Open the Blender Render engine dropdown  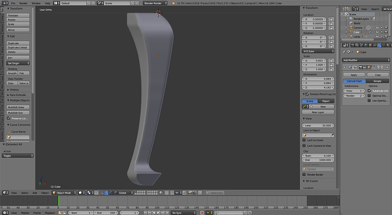click(155, 3)
